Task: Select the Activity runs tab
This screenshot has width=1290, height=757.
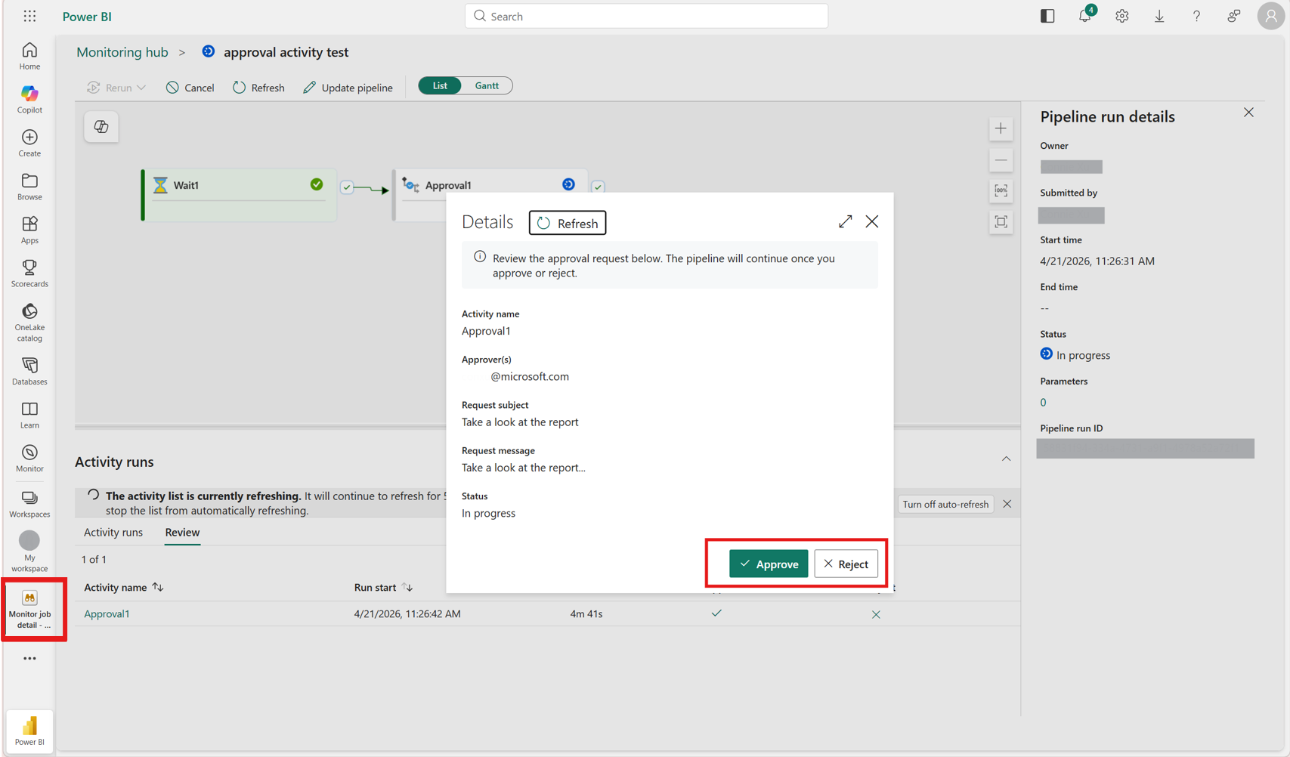Action: coord(113,533)
